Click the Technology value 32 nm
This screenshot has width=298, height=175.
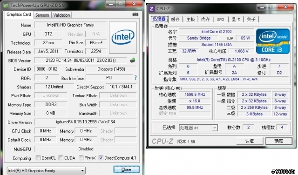[x=48, y=42]
